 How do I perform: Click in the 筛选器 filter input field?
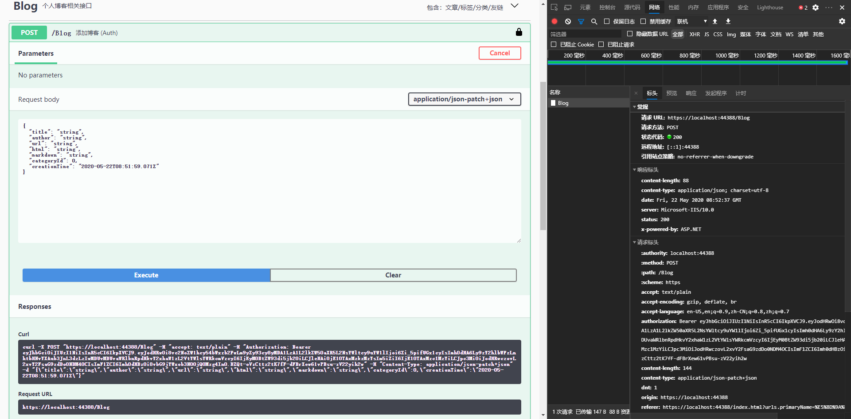click(585, 34)
